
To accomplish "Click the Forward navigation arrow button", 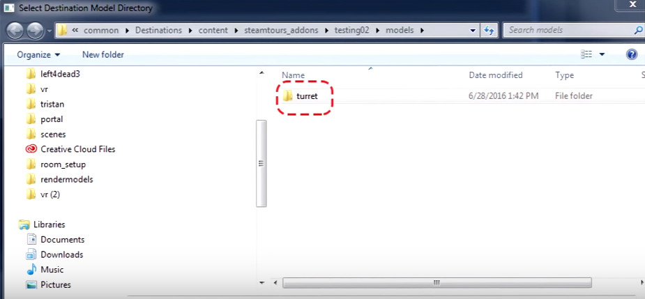I will coord(34,31).
